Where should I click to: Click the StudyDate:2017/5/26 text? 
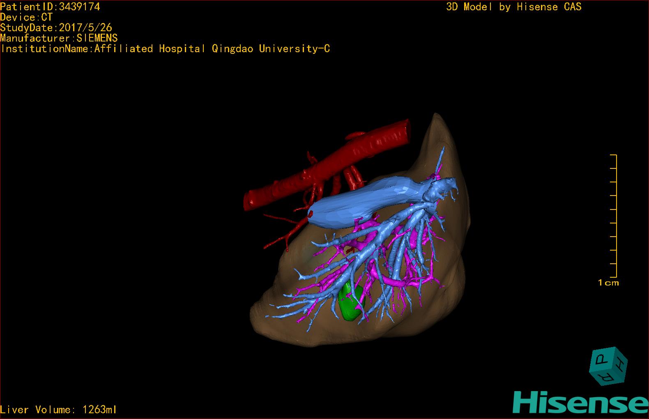click(56, 28)
